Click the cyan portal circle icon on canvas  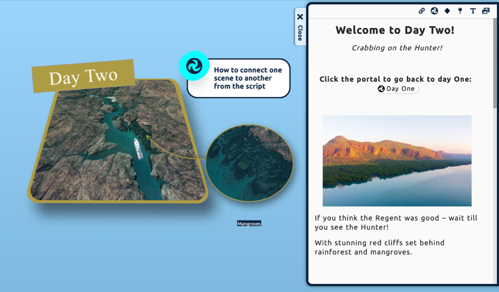(x=194, y=66)
